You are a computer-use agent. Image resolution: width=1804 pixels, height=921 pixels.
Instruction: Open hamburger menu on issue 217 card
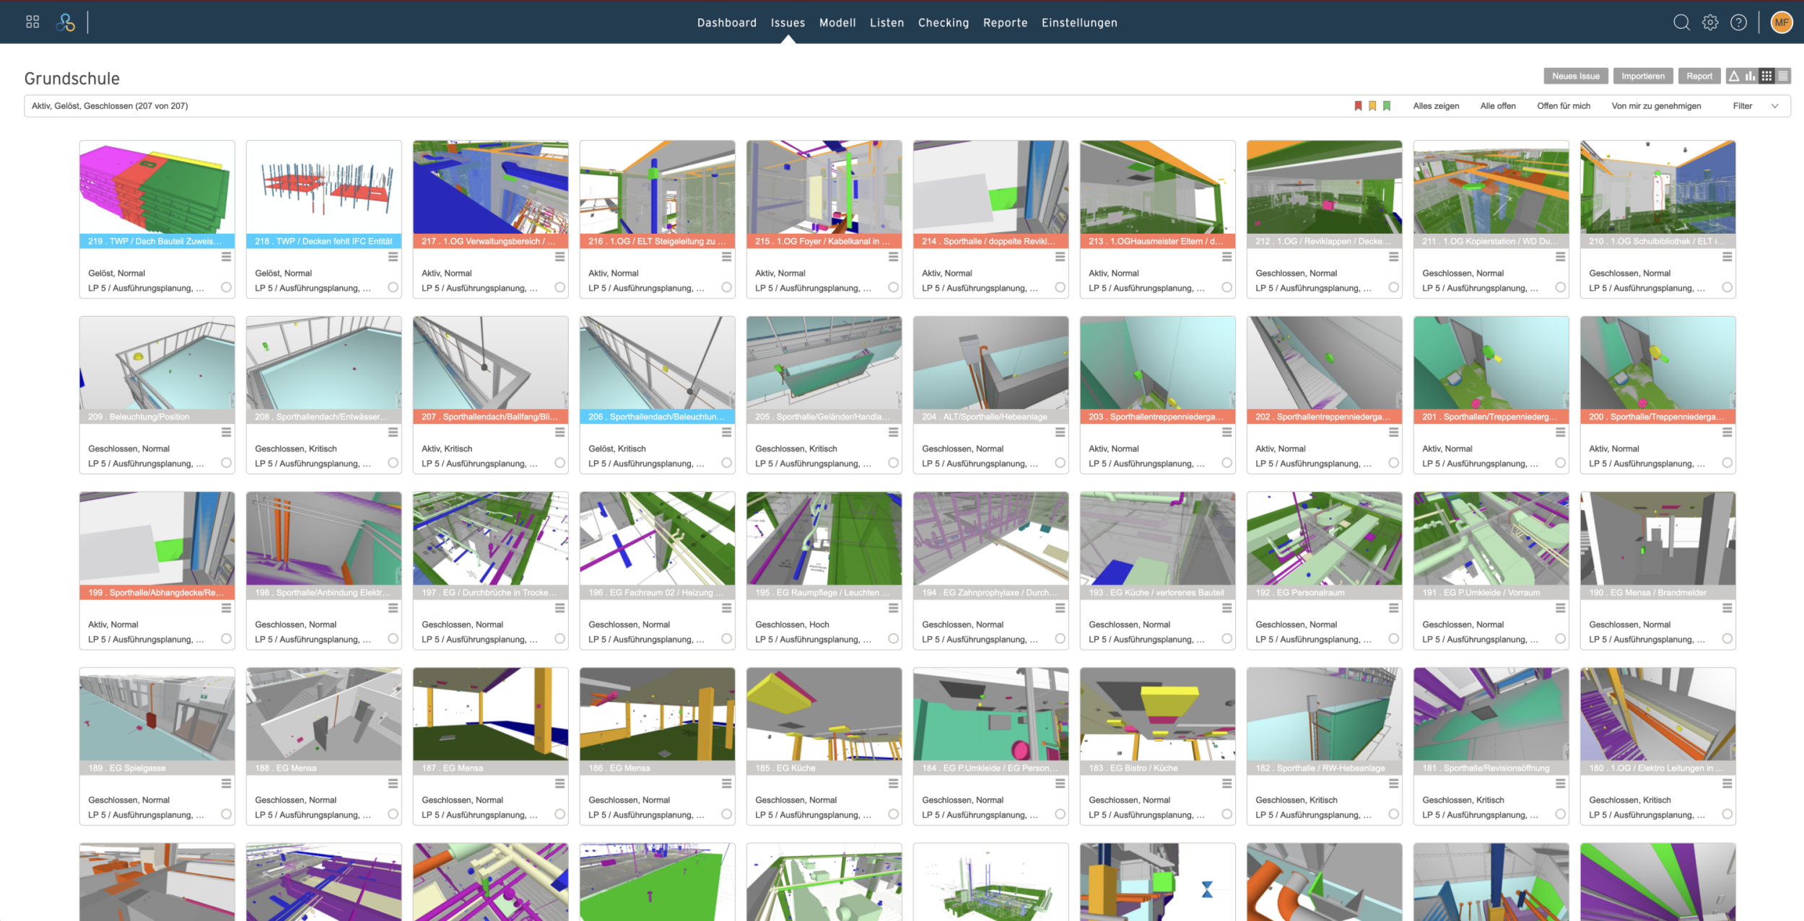[560, 257]
